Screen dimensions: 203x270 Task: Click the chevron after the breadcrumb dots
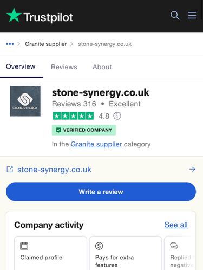[x=19, y=44]
